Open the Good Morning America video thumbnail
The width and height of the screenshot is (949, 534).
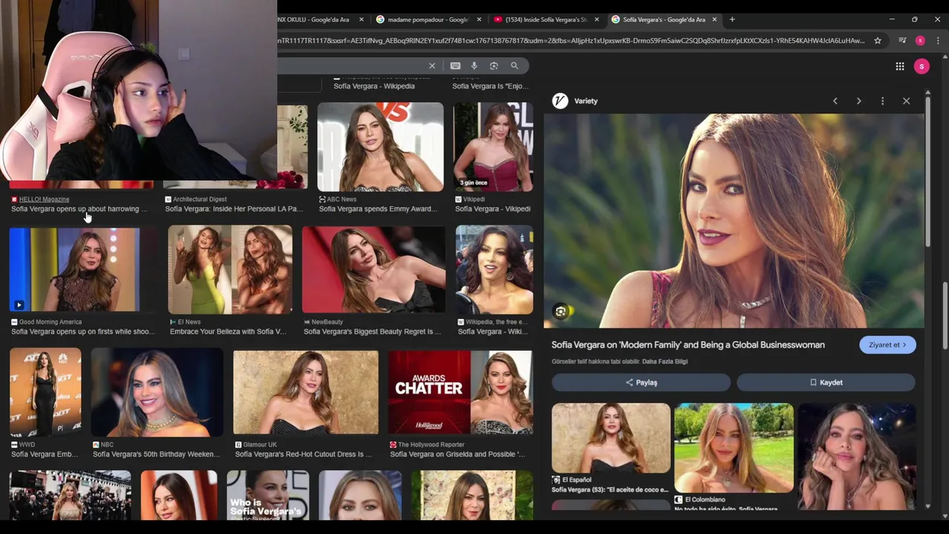(x=74, y=270)
